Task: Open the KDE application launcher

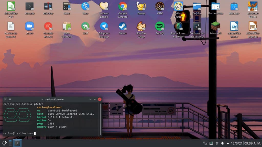Action: pyautogui.click(x=4, y=143)
